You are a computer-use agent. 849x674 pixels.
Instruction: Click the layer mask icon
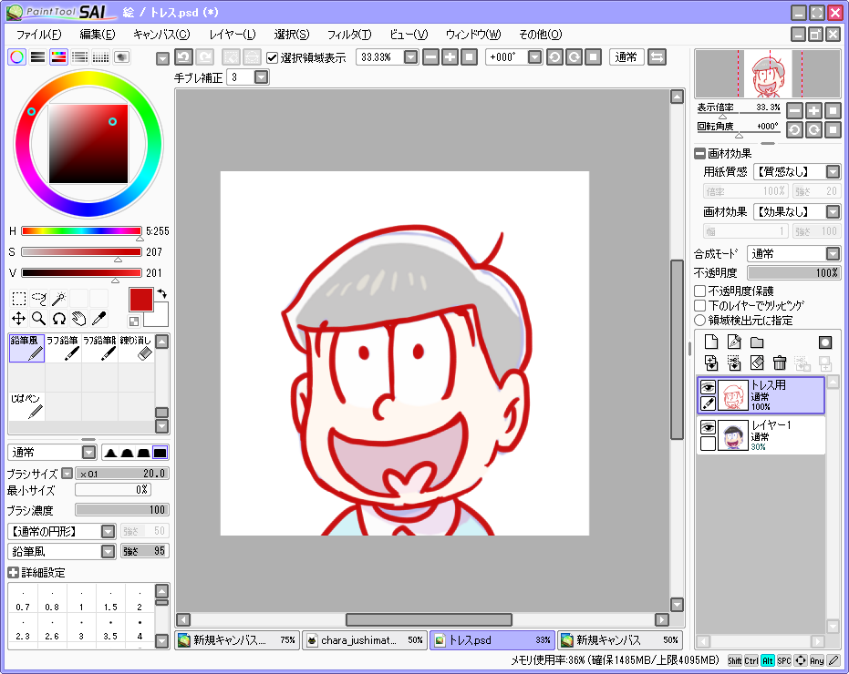click(x=825, y=342)
